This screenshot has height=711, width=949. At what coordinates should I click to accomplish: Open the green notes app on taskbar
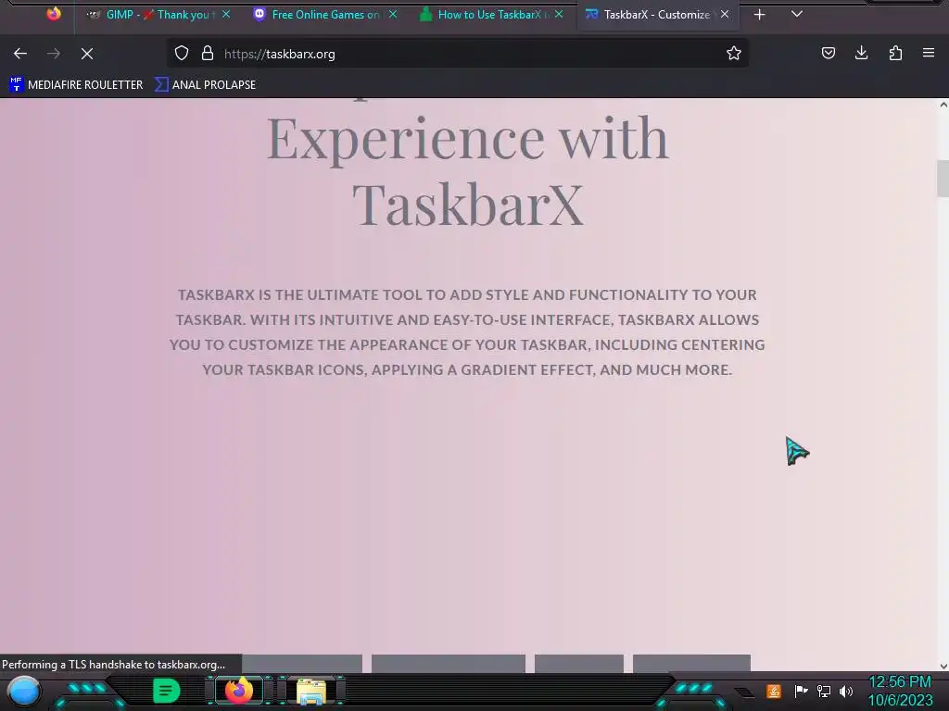[x=166, y=691]
